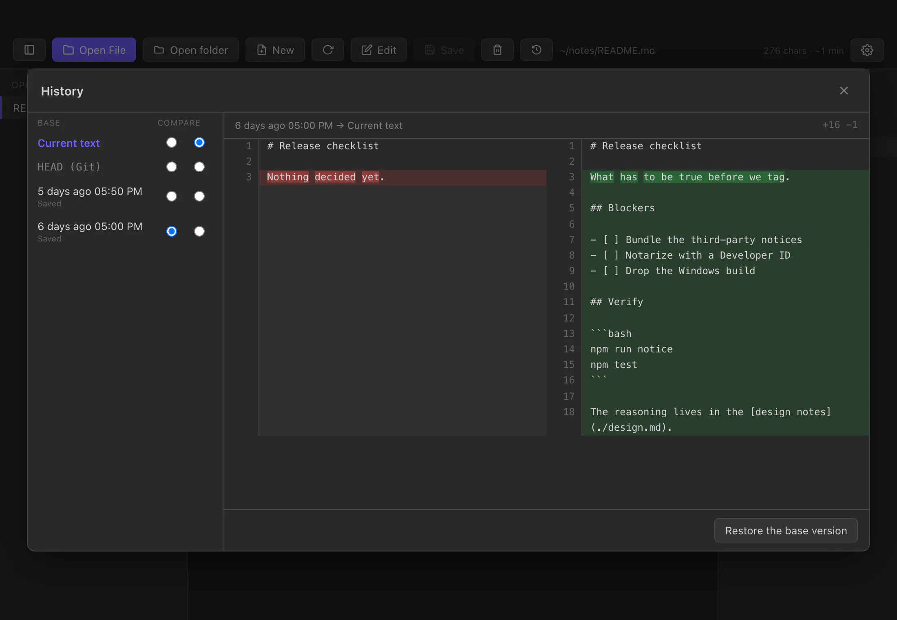Click the +16 −1 diff stats
Screen dimensions: 897x620
pos(840,125)
